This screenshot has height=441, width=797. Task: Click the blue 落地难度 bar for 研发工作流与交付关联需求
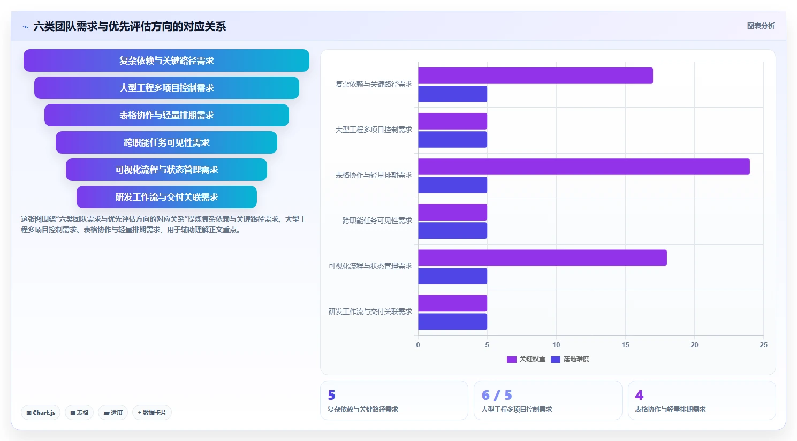pos(452,321)
